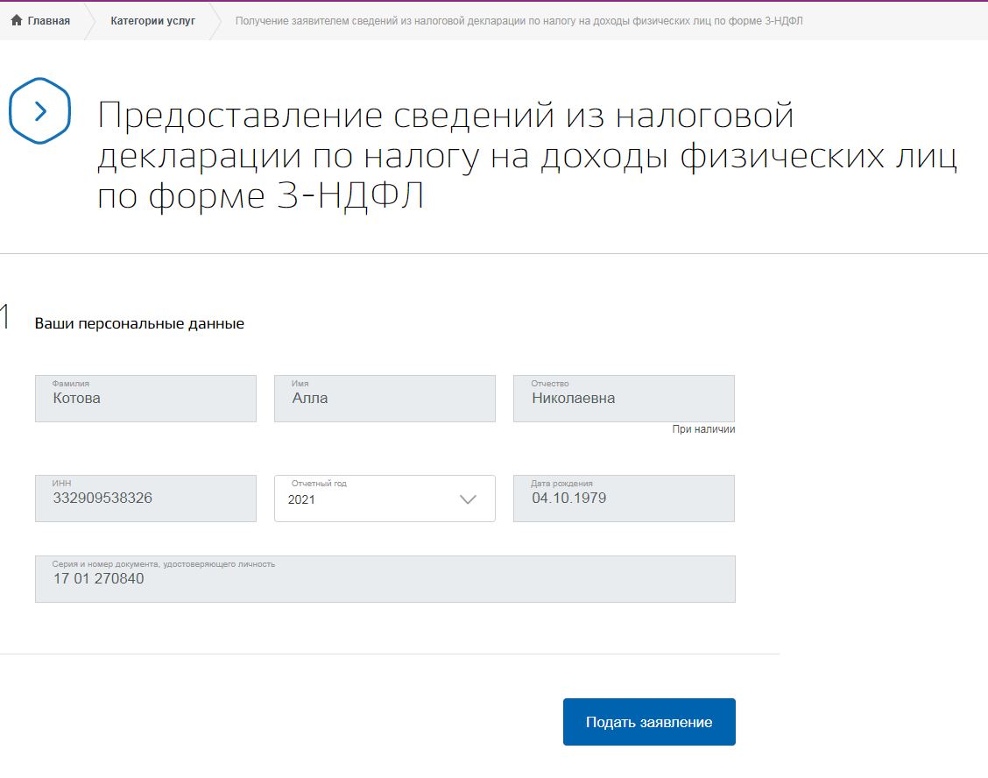Open the Главная breadcrumb link
988x778 pixels.
(x=48, y=21)
